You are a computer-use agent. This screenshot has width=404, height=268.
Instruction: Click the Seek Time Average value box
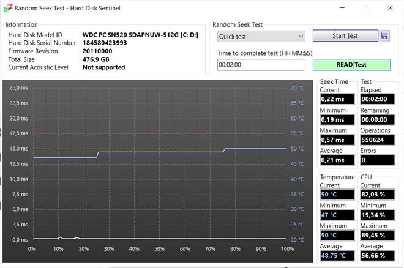tap(336, 160)
